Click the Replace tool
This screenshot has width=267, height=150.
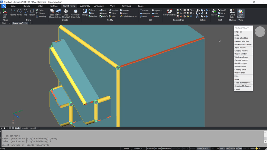click(x=93, y=16)
